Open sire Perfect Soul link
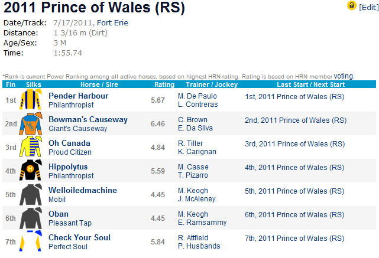Viewport: 379px width, 258px height. (68, 247)
